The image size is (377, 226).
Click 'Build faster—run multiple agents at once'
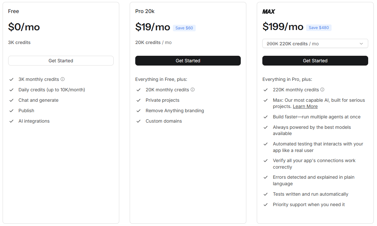tap(317, 117)
